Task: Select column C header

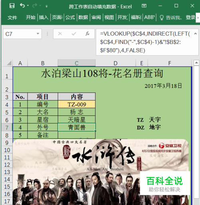Action: [x=76, y=63]
